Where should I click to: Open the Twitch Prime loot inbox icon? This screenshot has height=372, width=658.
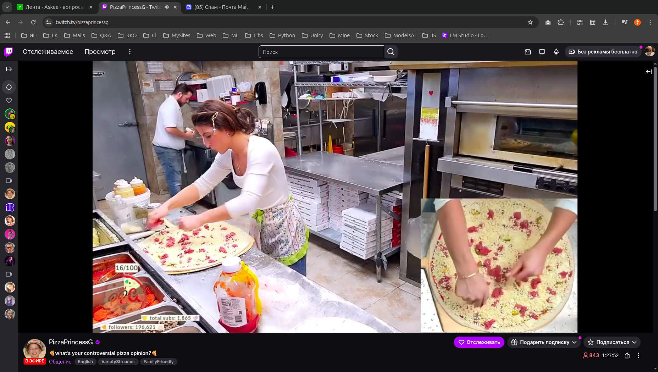528,52
